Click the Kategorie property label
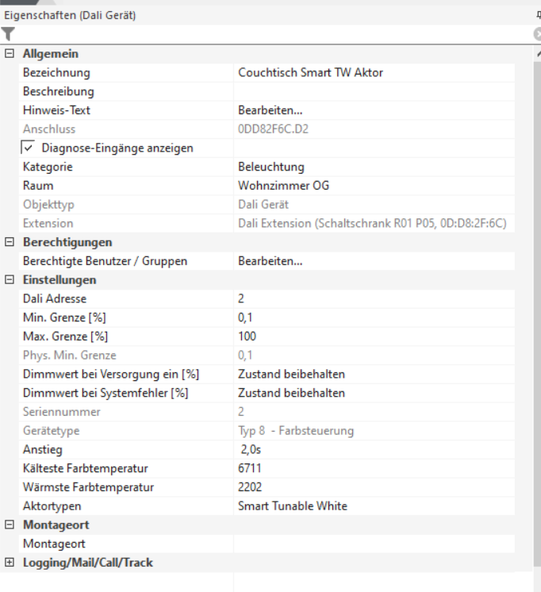 48,167
